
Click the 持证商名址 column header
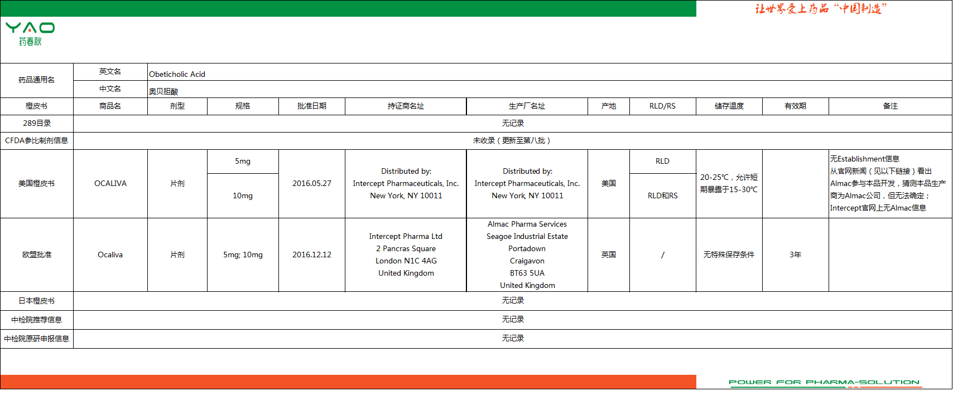point(406,106)
